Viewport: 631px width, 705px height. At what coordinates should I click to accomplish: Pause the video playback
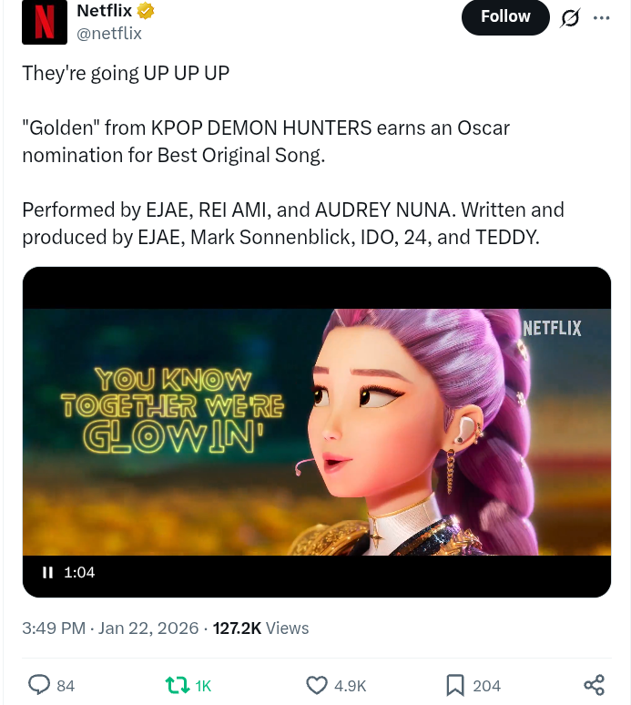pos(47,572)
